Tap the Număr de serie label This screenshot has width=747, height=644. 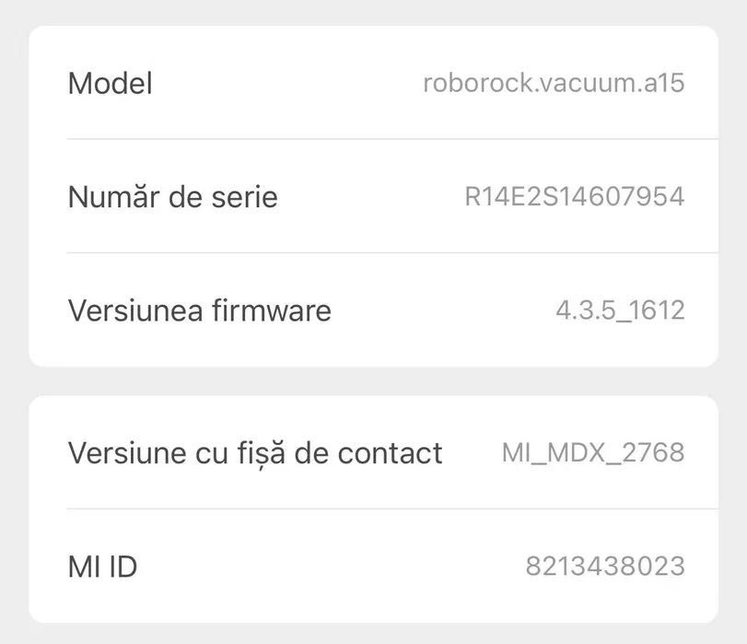(172, 196)
